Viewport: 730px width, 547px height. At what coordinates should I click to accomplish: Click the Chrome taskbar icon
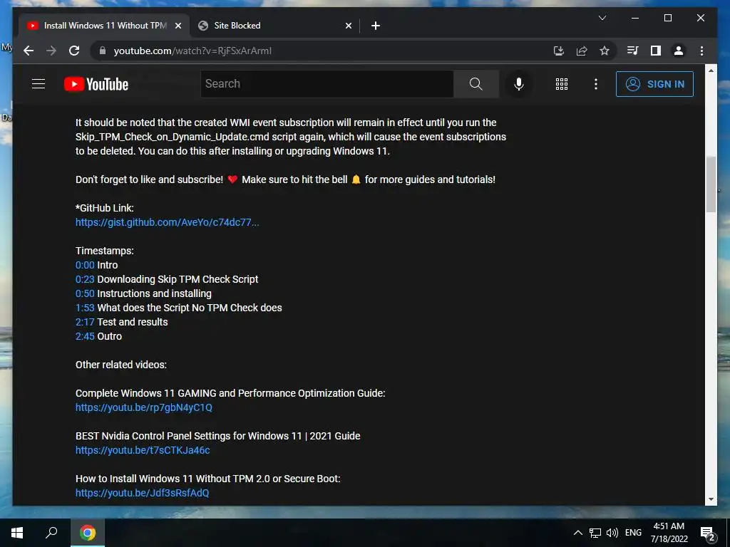(x=88, y=533)
